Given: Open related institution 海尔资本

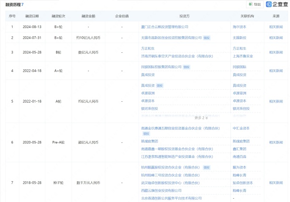Looking at the screenshot, I should click(240, 27).
